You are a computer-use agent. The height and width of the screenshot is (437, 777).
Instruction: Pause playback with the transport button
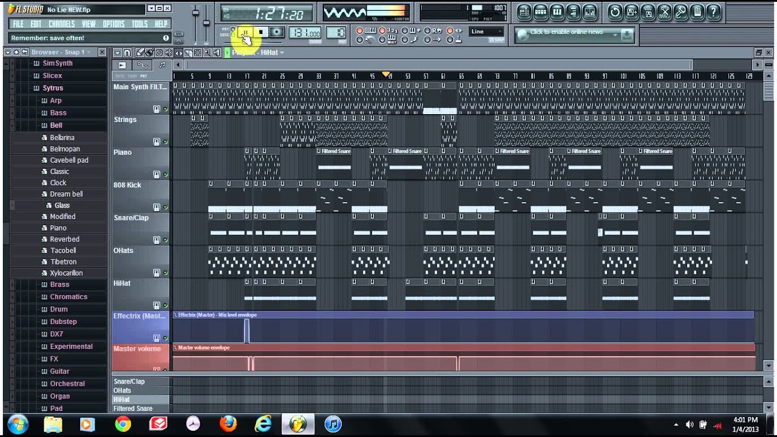245,32
